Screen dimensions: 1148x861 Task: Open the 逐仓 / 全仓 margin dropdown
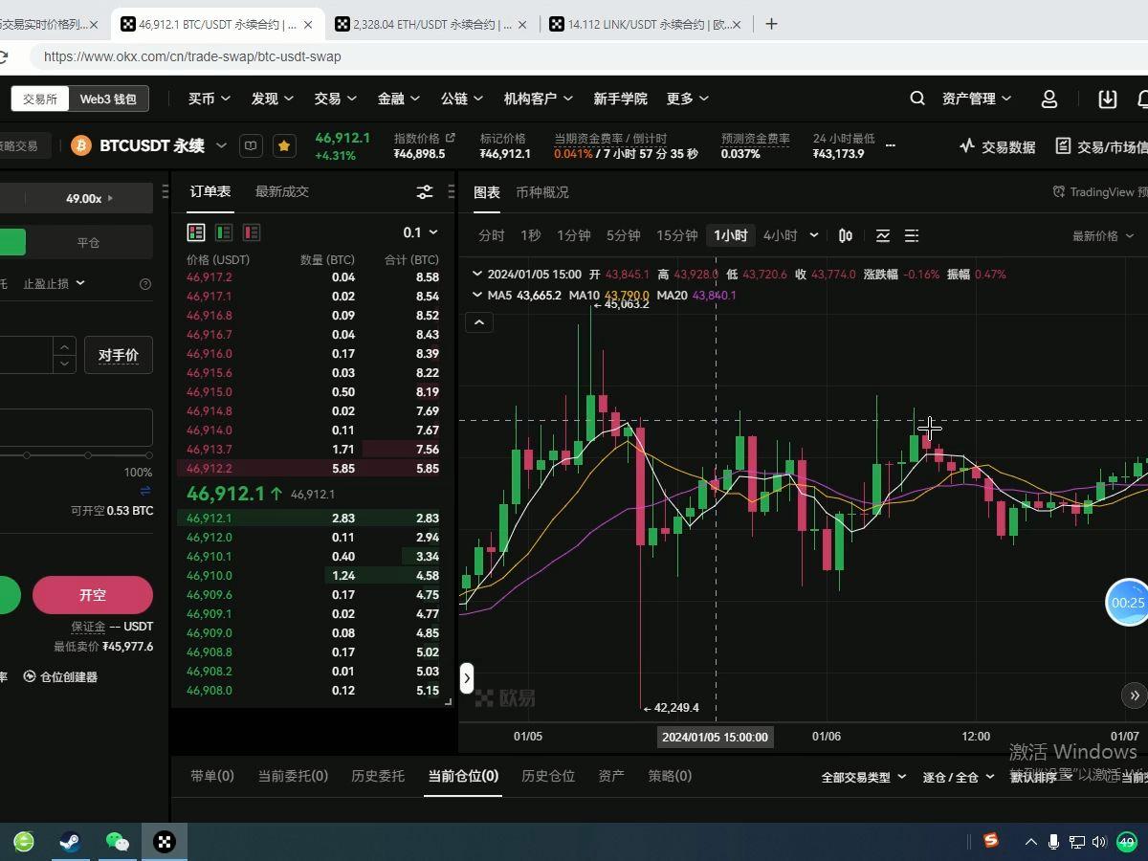click(958, 777)
